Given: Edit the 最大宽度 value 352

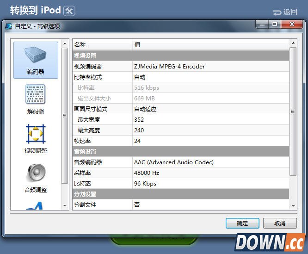Looking at the screenshot, I should pos(139,120).
